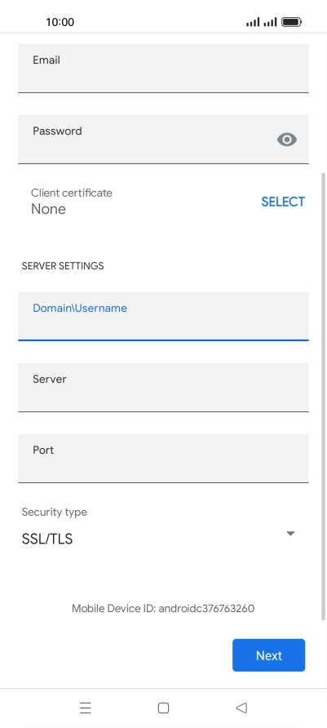The width and height of the screenshot is (327, 728).
Task: Focus the Email input field
Action: (163, 69)
